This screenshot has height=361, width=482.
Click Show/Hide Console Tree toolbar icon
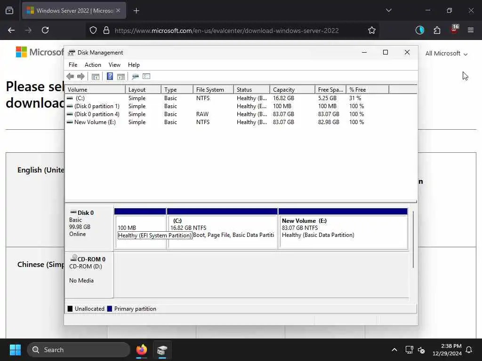tap(96, 77)
